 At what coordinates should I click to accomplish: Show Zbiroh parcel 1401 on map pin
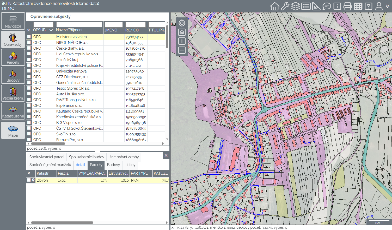pos(33,180)
